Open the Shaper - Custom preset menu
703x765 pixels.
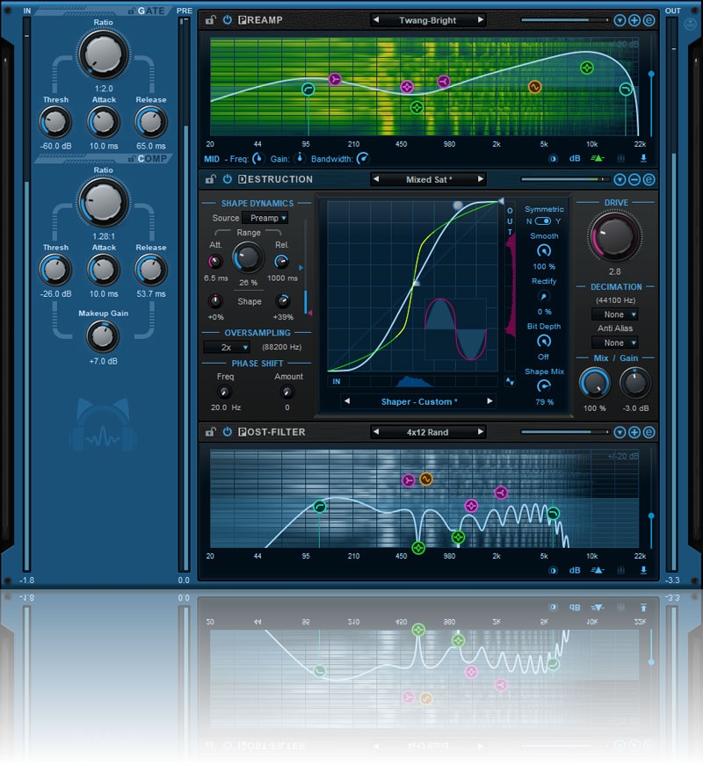tap(418, 401)
